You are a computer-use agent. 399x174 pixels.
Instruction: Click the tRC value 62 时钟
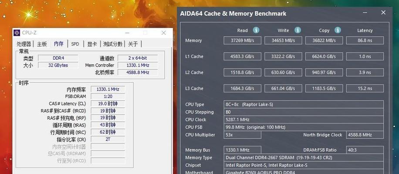(x=108, y=132)
